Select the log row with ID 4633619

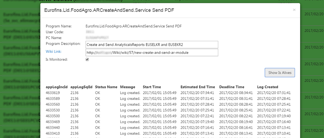click(53, 93)
